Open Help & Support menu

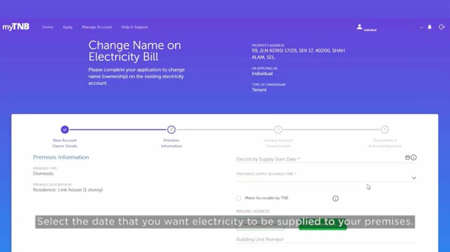[x=134, y=27]
